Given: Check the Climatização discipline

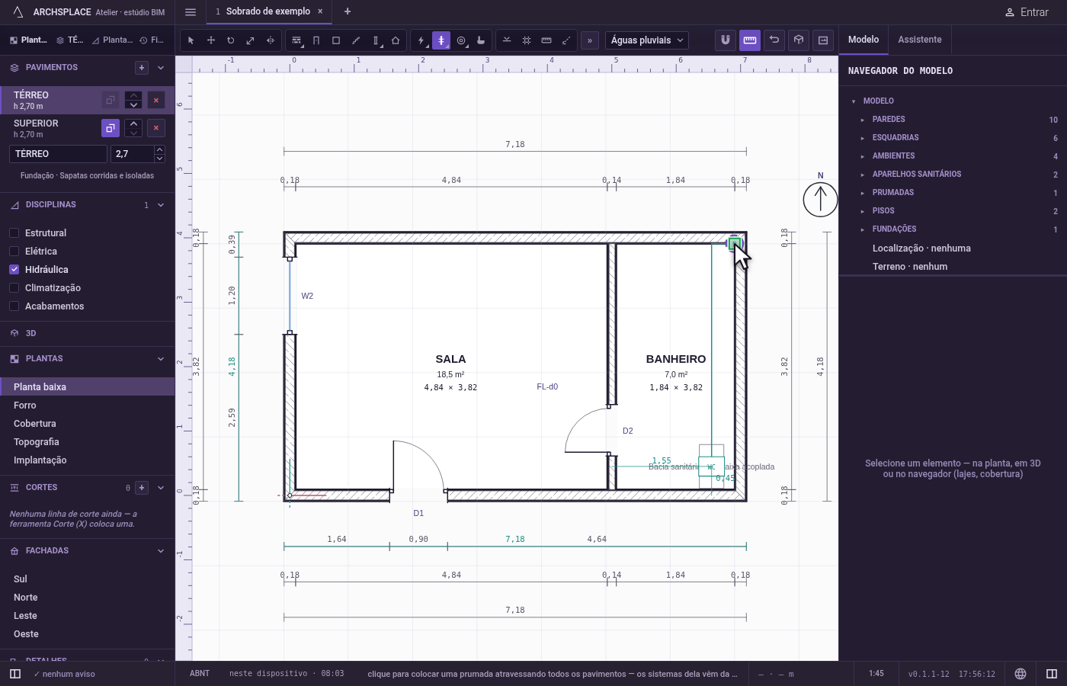Looking at the screenshot, I should click(14, 288).
